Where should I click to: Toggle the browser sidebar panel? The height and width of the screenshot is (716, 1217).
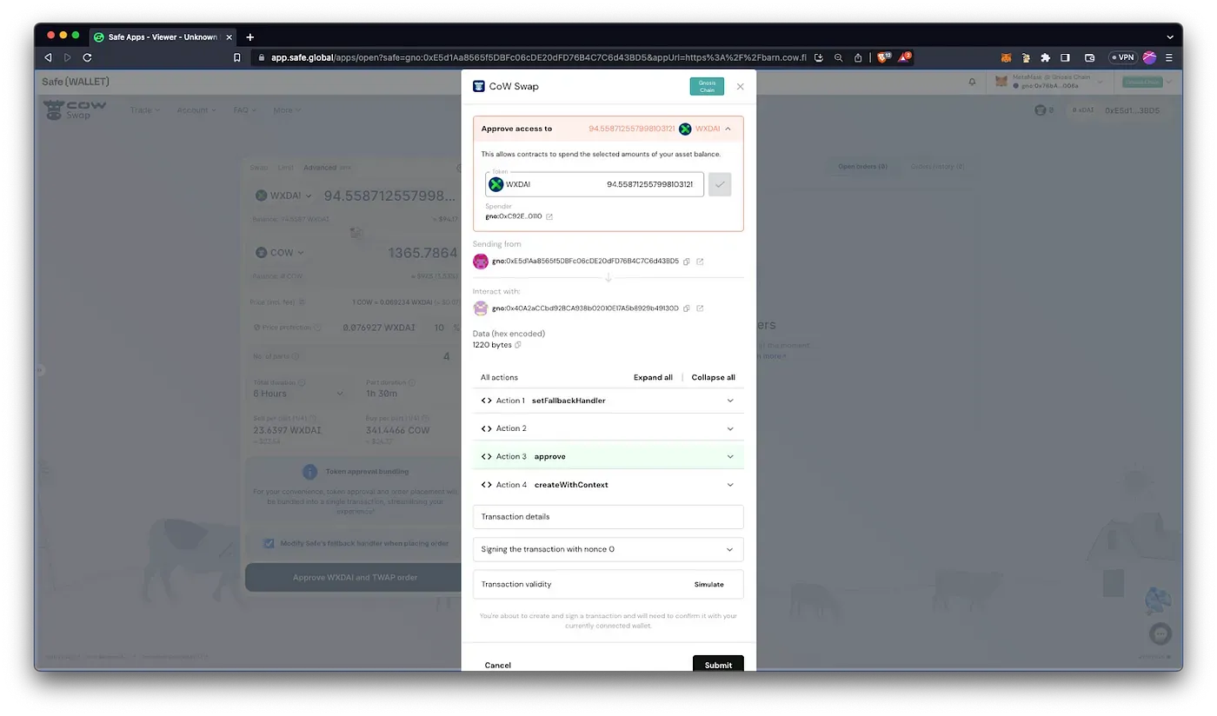[1066, 57]
